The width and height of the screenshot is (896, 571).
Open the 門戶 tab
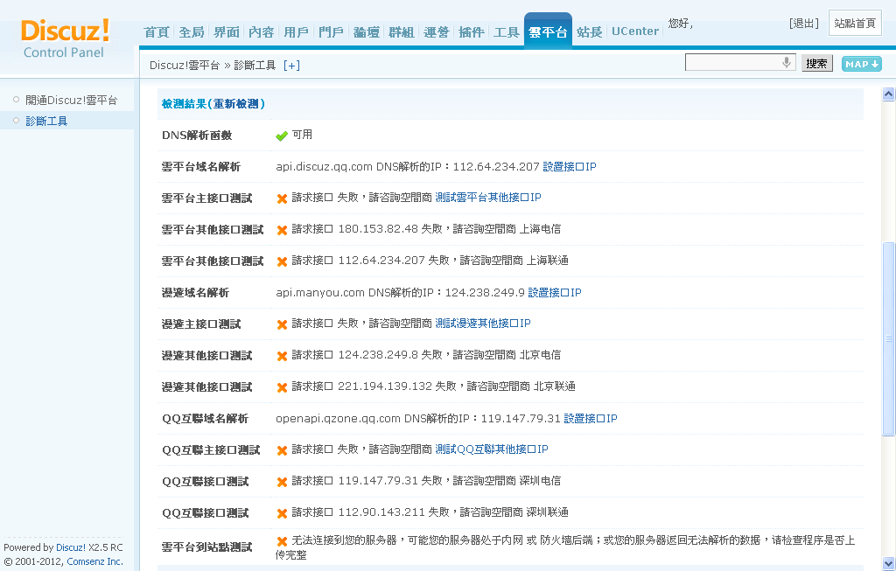click(331, 32)
